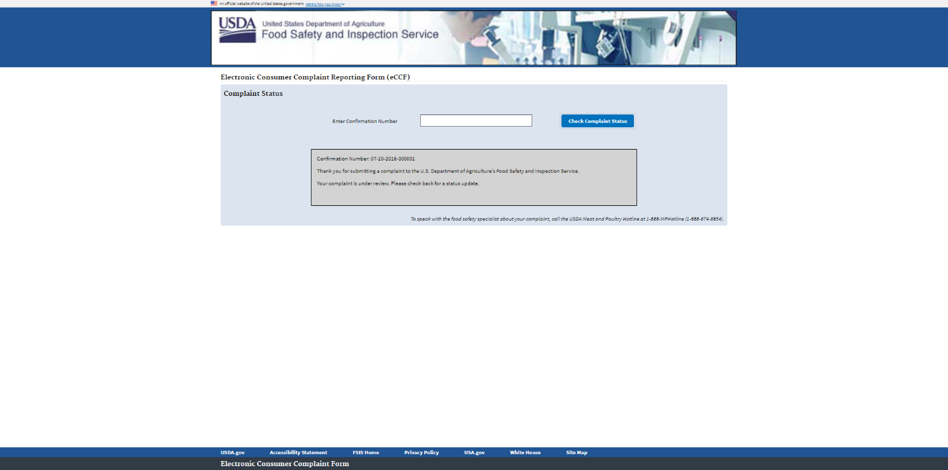This screenshot has height=470, width=948.
Task: Open the White House footer link
Action: click(x=525, y=453)
